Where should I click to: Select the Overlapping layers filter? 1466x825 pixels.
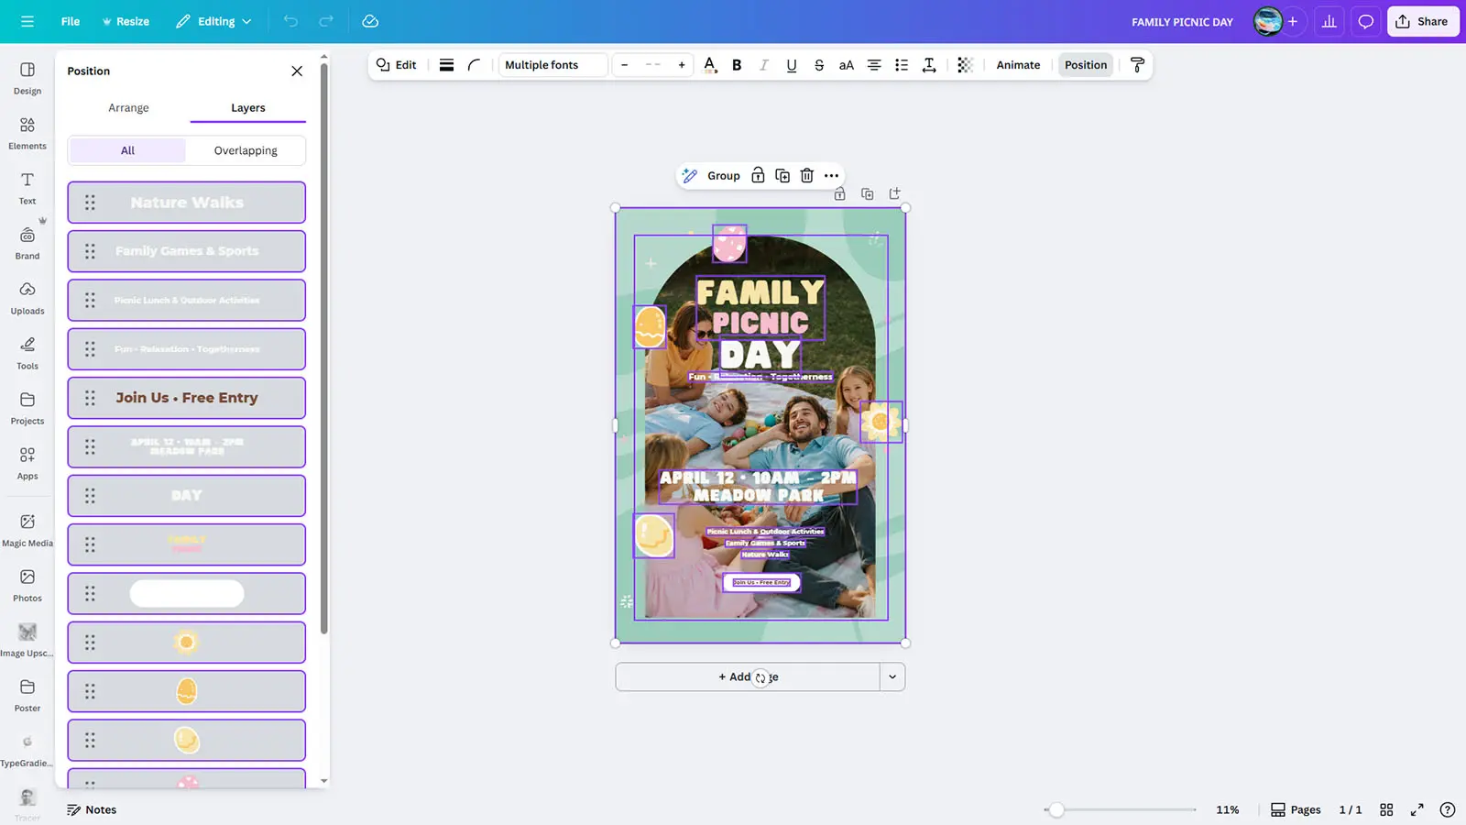click(x=246, y=150)
